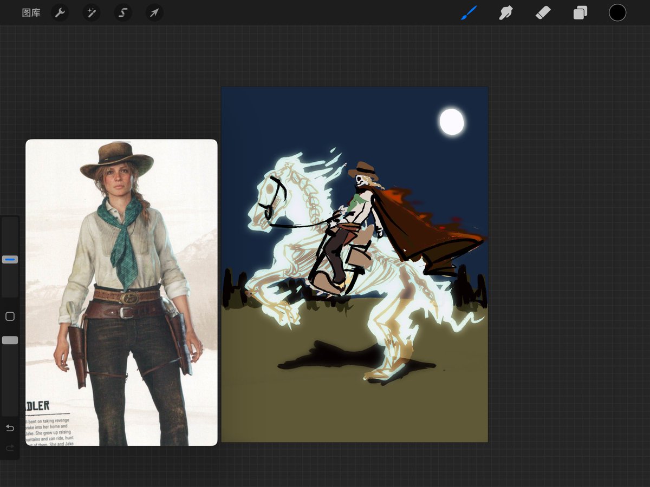
Task: Open the black active color swatch
Action: coord(617,13)
